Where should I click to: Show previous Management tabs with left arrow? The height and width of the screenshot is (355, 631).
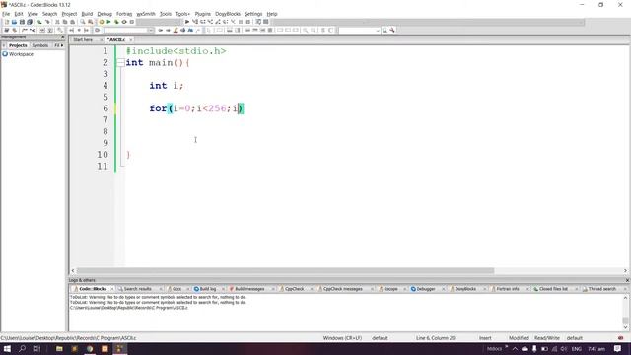point(4,45)
